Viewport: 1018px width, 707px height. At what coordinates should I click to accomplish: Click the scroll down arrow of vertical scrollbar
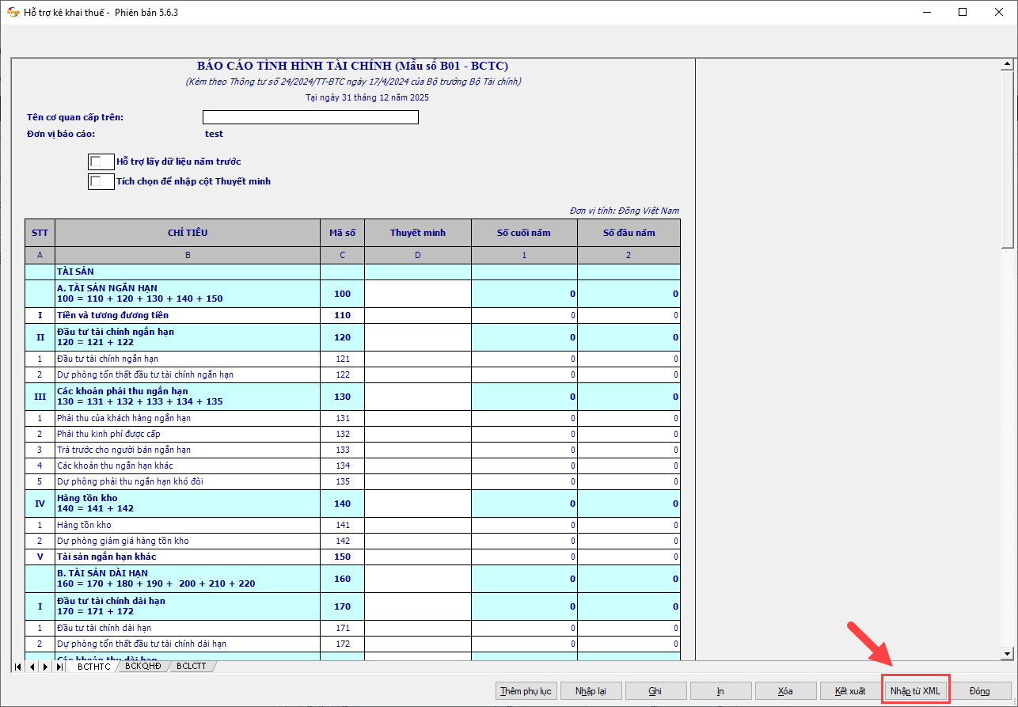pos(1007,653)
